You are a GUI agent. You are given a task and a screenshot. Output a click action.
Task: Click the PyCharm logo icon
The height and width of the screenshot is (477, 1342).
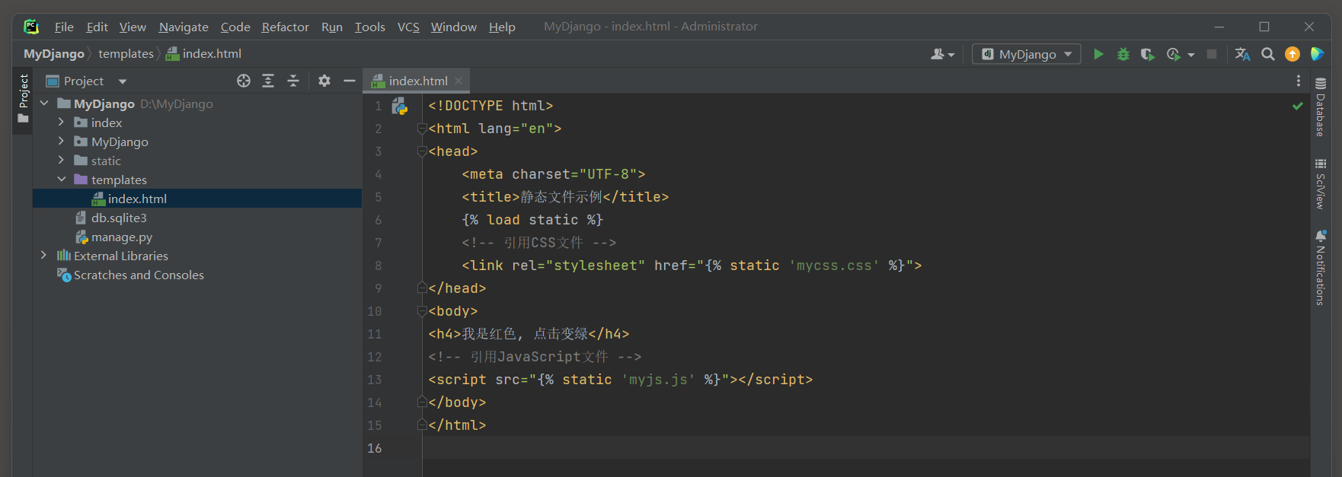(x=31, y=27)
